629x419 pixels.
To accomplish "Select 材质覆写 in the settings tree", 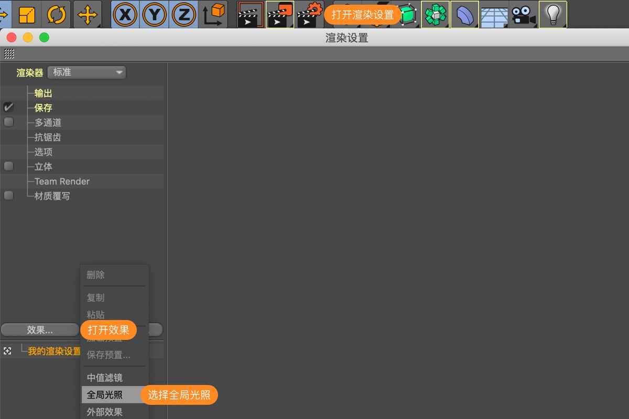I will click(52, 196).
